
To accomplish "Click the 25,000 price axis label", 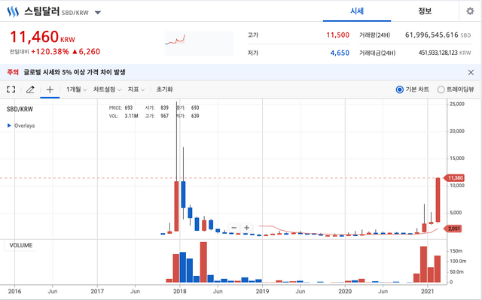I will [457, 104].
